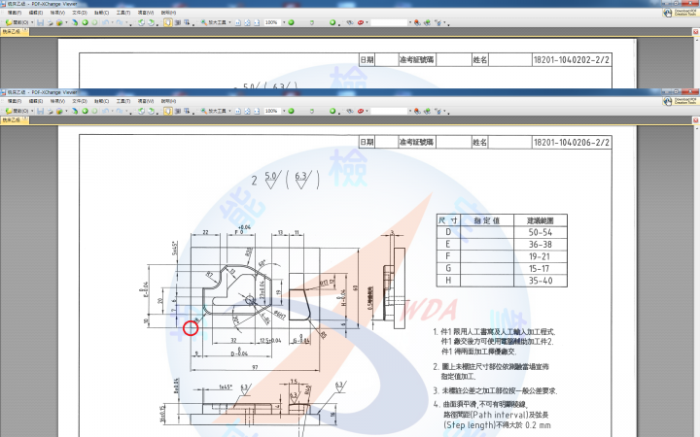
Task: Expand the 開啟 dropdown arrow in the 1040206 window
Action: click(x=32, y=111)
